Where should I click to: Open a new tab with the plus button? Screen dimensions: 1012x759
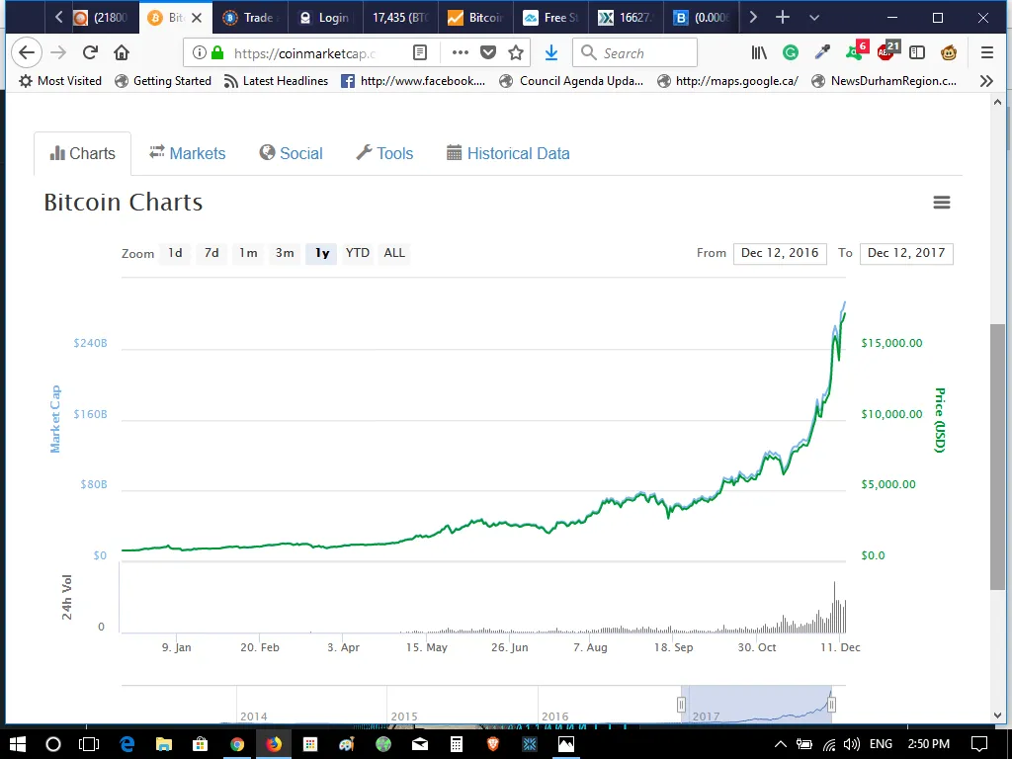point(783,18)
